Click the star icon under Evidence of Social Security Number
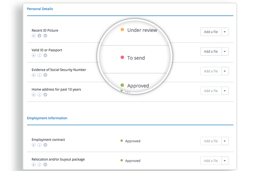271x171 pixels. [34, 75]
